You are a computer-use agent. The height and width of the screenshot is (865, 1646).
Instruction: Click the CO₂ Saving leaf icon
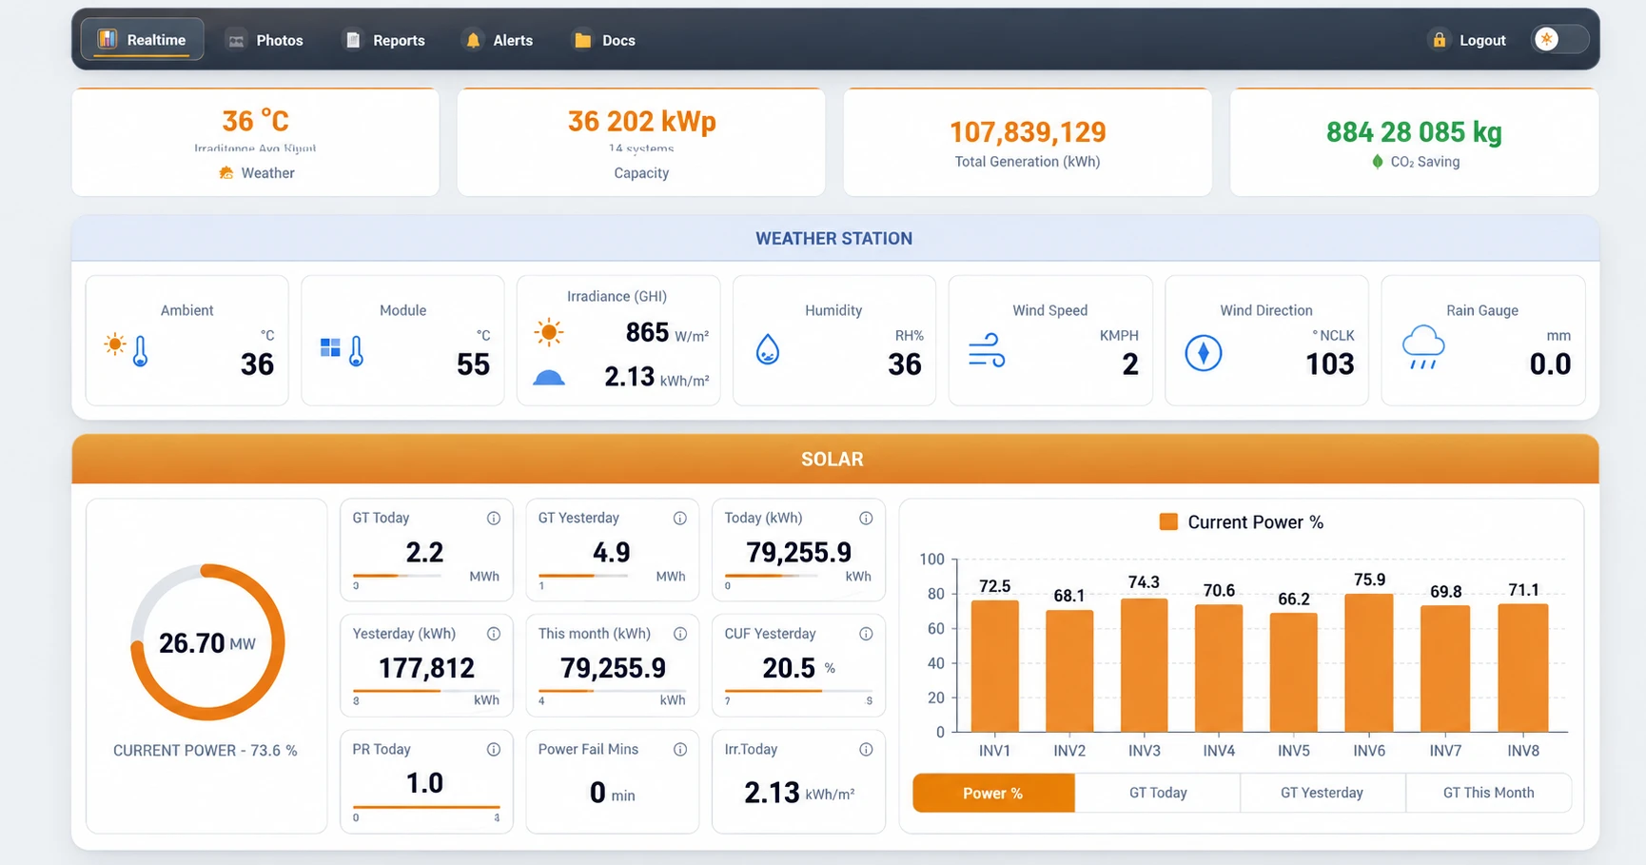click(1378, 162)
